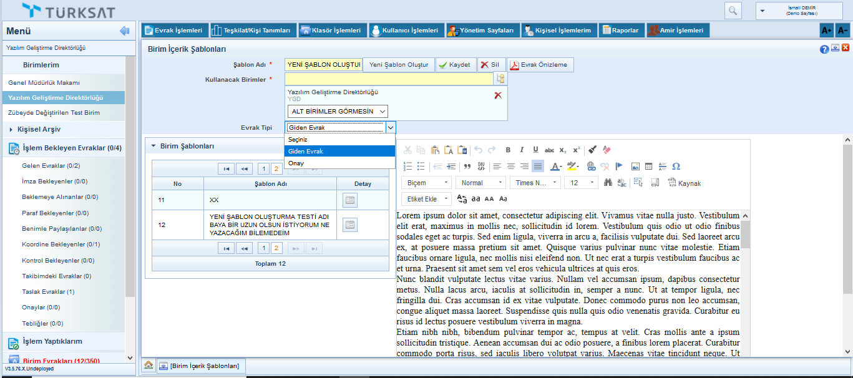The image size is (853, 378).
Task: Remove Yazılım Geliştirme Direktörlüğü with the red X
Action: click(x=497, y=95)
